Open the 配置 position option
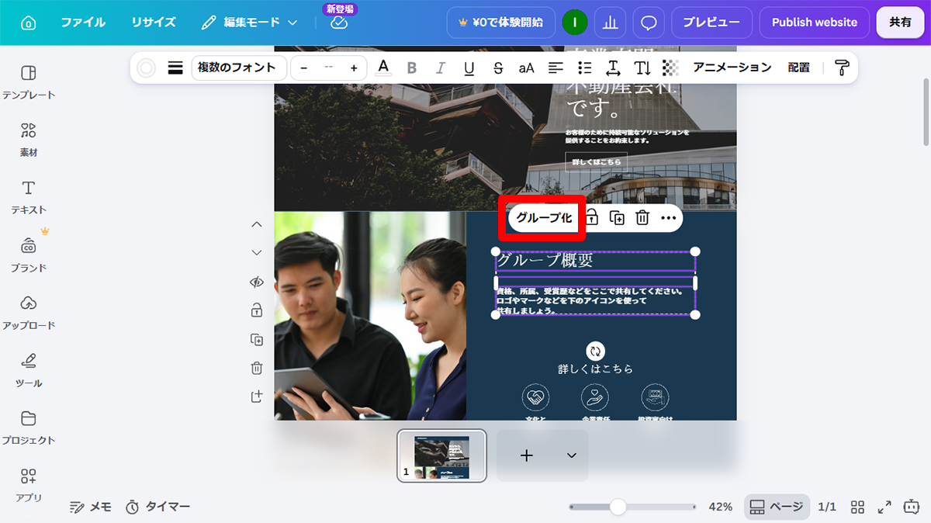The image size is (931, 523). (799, 68)
